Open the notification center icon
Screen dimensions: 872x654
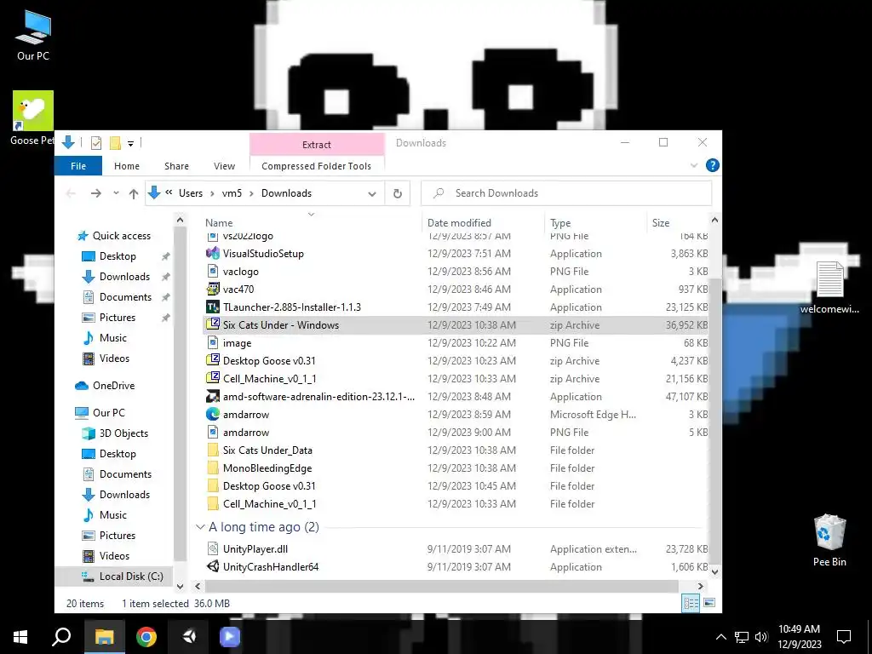pos(844,637)
